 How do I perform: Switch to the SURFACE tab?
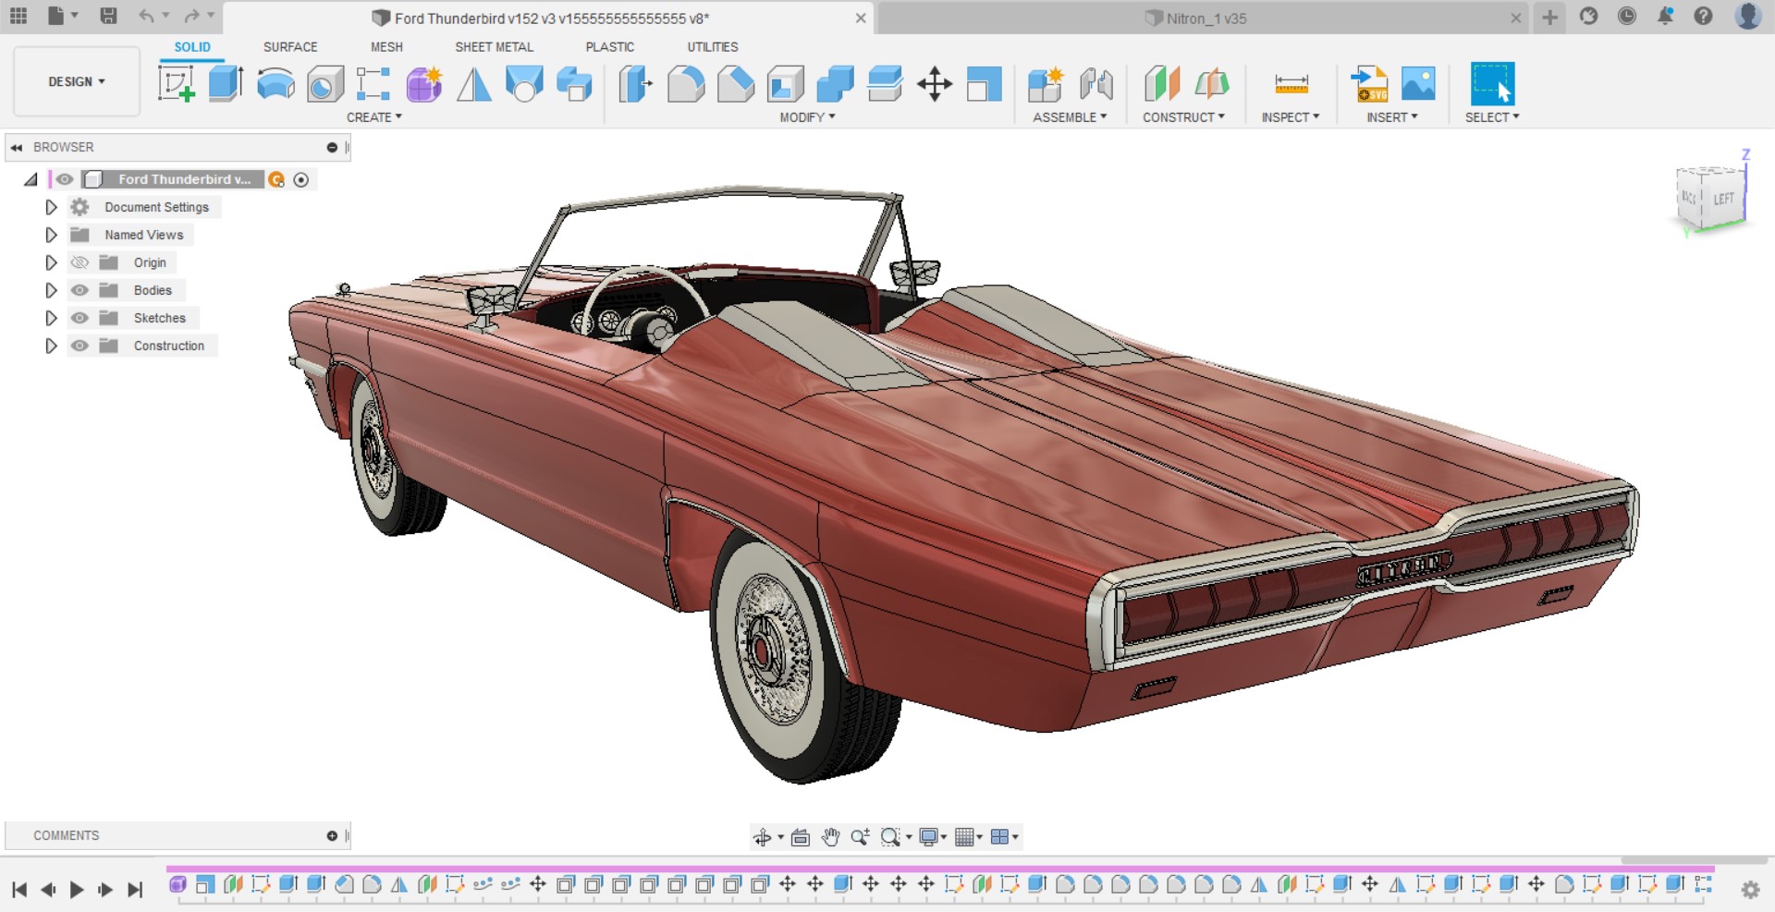coord(290,47)
